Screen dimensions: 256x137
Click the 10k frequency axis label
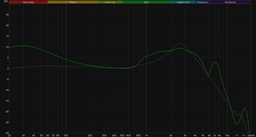(227, 135)
